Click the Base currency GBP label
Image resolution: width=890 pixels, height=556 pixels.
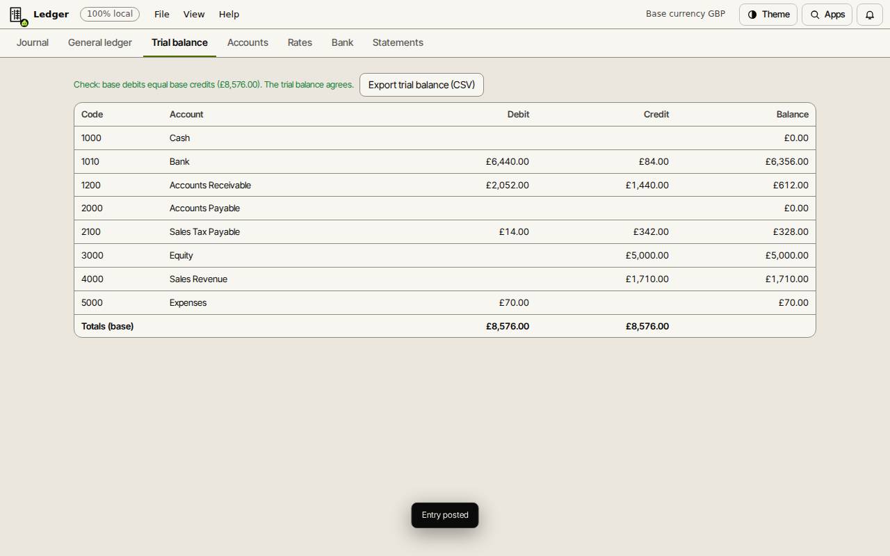pyautogui.click(x=686, y=14)
